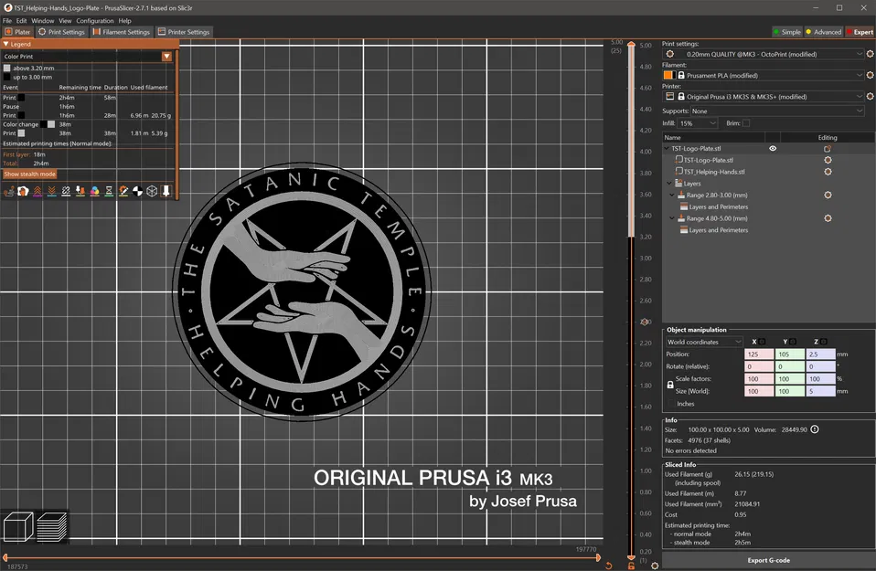
Task: Open the Infill 15% dropdown
Action: [697, 123]
